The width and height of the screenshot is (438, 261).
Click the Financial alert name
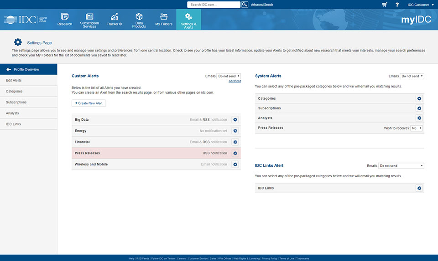pos(82,142)
